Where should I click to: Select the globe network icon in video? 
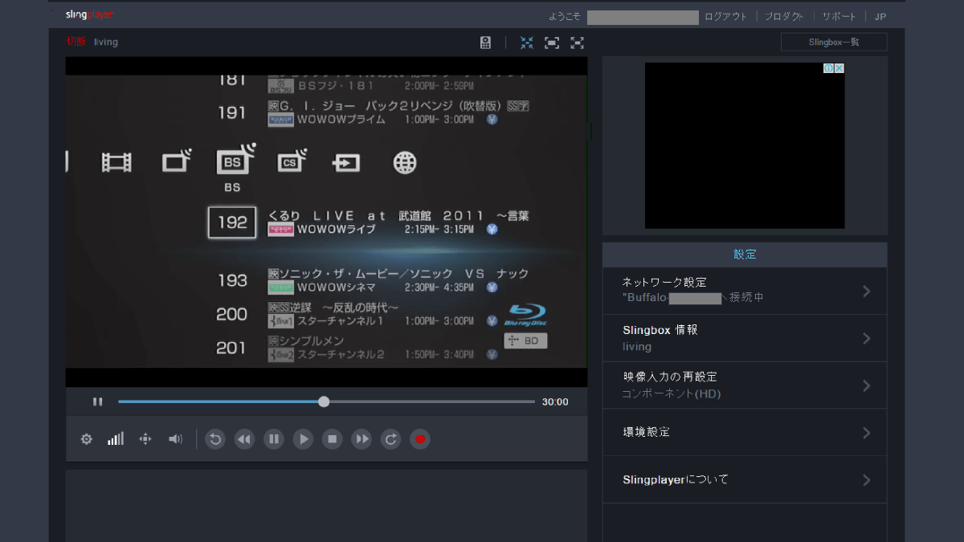pyautogui.click(x=405, y=163)
